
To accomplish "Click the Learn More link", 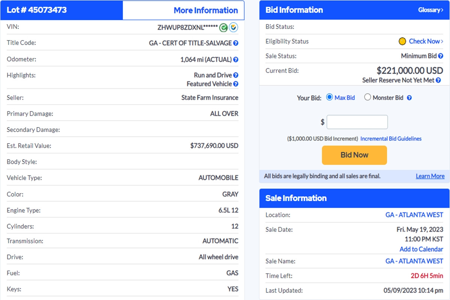I will 430,176.
